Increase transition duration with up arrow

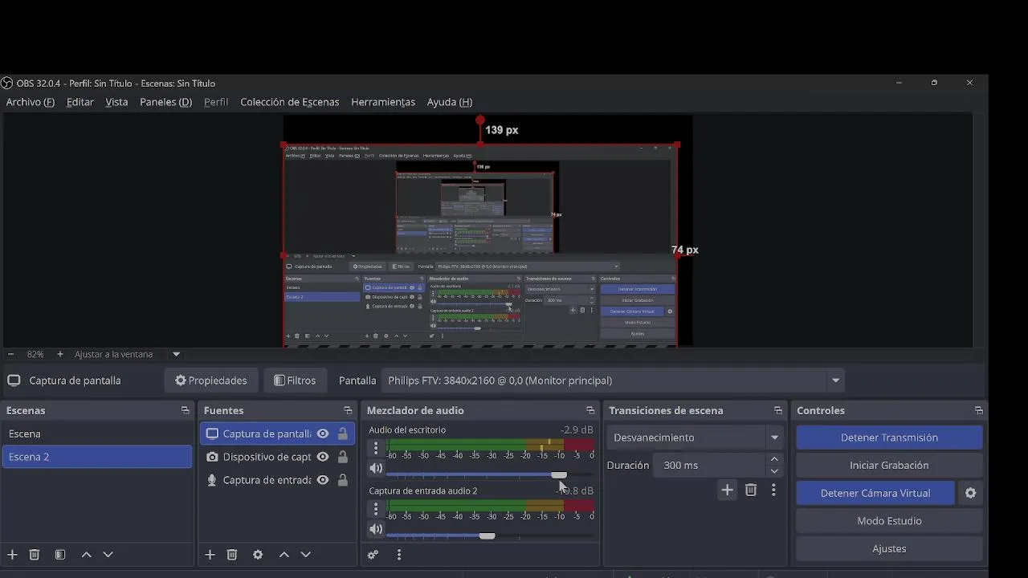[774, 459]
